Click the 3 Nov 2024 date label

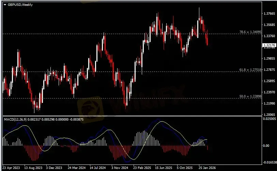[120, 168]
